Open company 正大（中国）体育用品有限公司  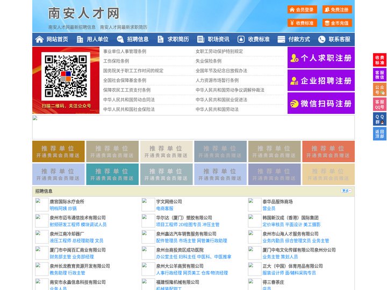tap(293, 266)
